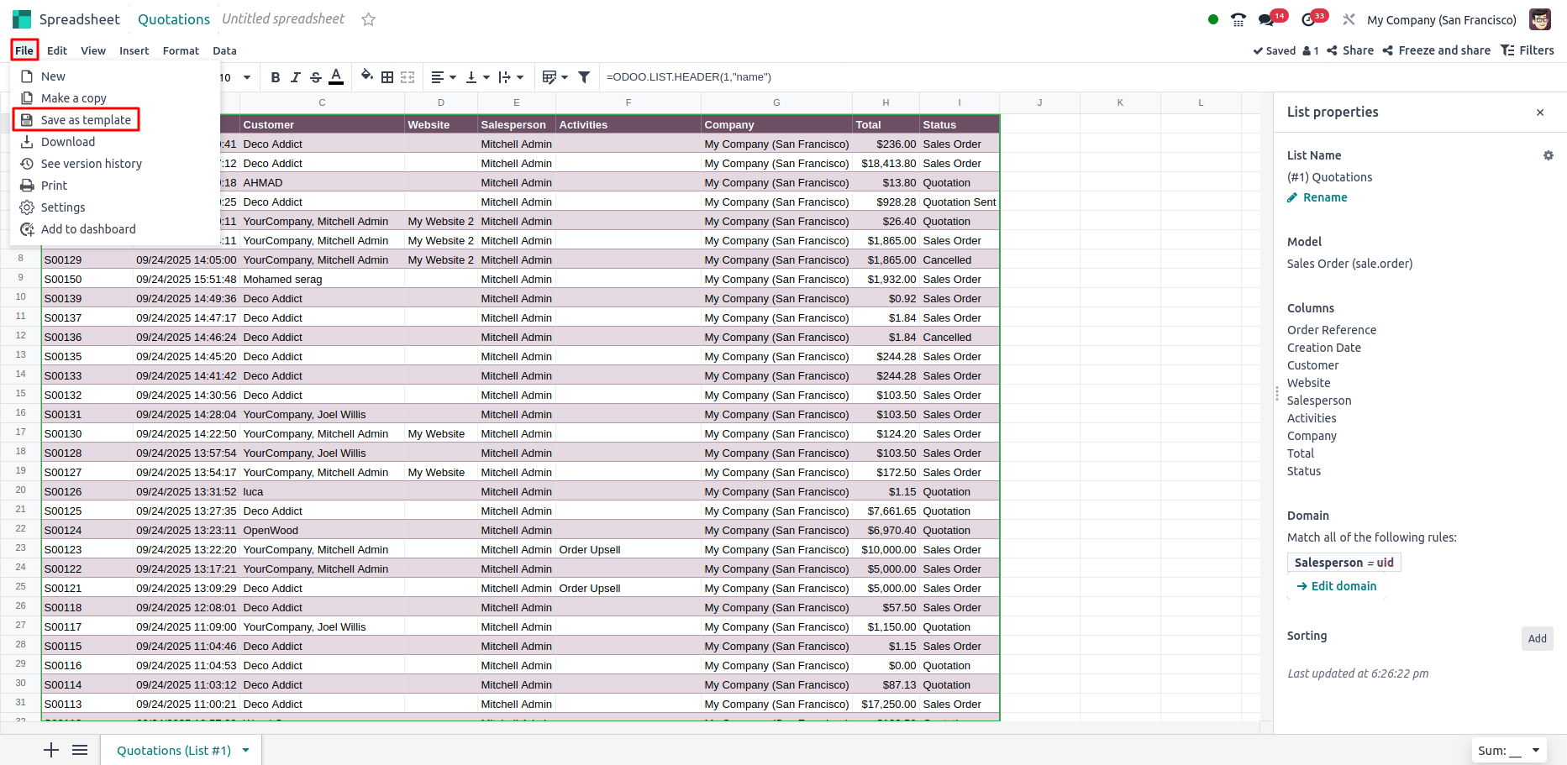Open the VoIP phone icon
1567x765 pixels.
pos(1238,20)
